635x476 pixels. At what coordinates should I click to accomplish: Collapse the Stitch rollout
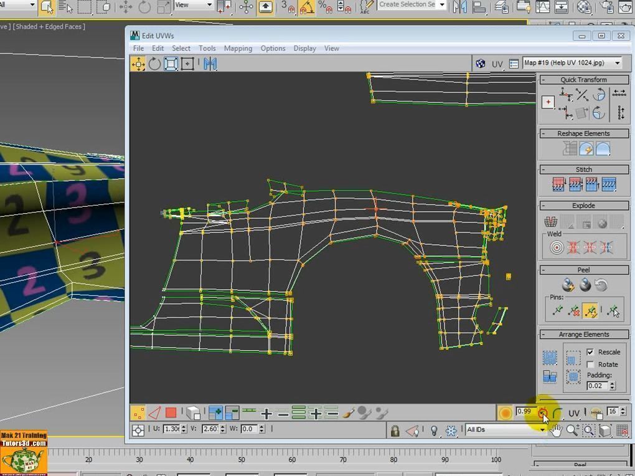point(543,169)
